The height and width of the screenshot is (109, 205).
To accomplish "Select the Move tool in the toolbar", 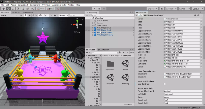I will [x=8, y=9].
